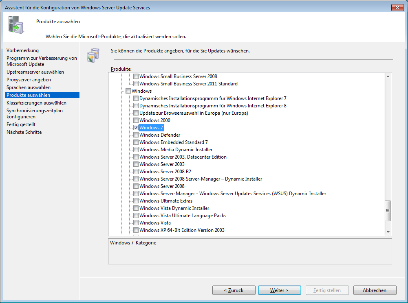This screenshot has height=303, width=408.
Task: Go to Nächste Schritte step
Action: (24, 132)
